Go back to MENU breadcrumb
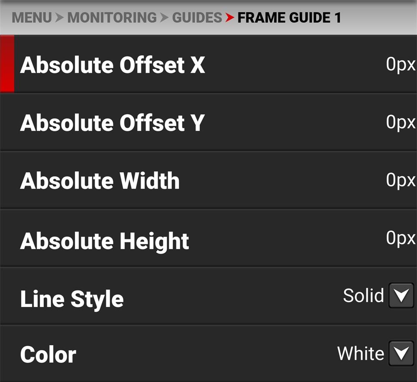This screenshot has width=417, height=382. (x=32, y=18)
